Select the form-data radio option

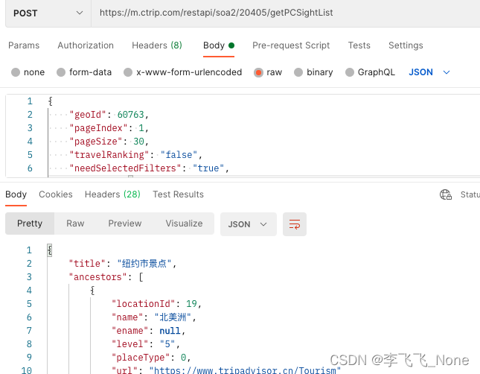(61, 72)
